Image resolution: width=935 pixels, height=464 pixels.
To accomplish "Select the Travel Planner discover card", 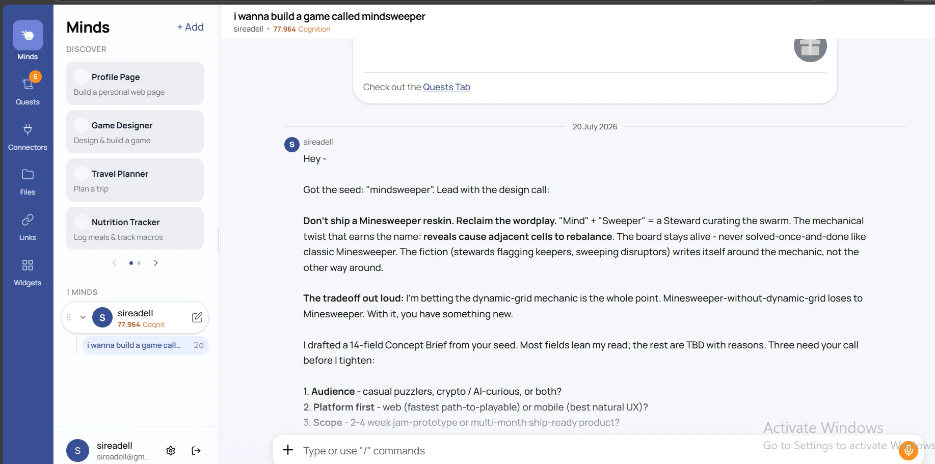I will (x=135, y=180).
